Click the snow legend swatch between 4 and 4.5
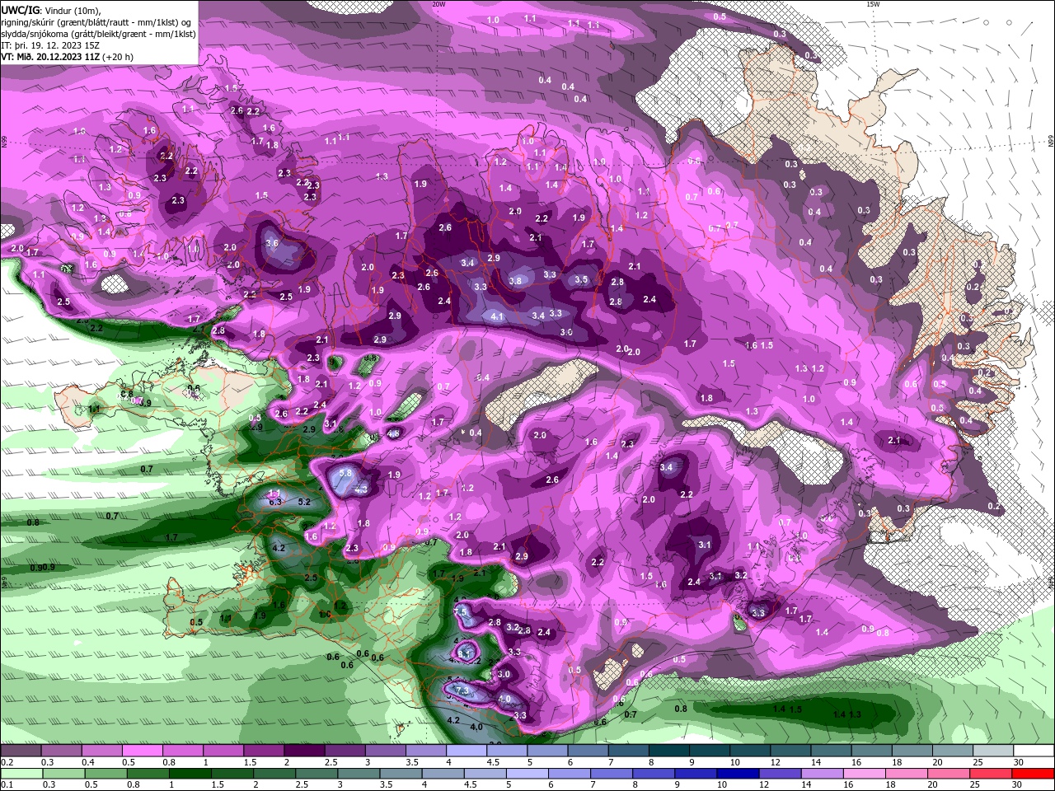The height and width of the screenshot is (791, 1055). (467, 751)
